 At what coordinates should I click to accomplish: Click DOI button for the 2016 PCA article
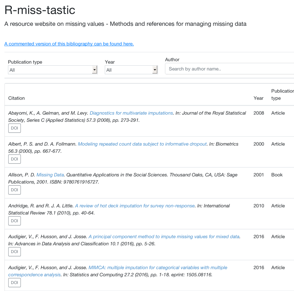pos(15,252)
